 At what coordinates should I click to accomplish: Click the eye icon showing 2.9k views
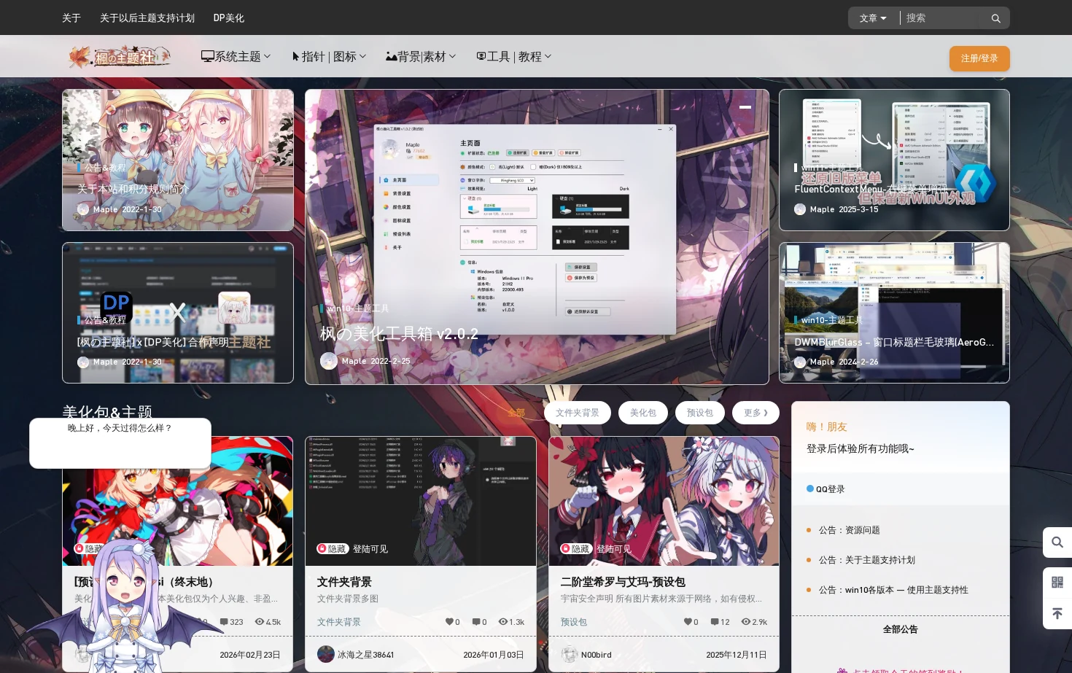coord(745,622)
